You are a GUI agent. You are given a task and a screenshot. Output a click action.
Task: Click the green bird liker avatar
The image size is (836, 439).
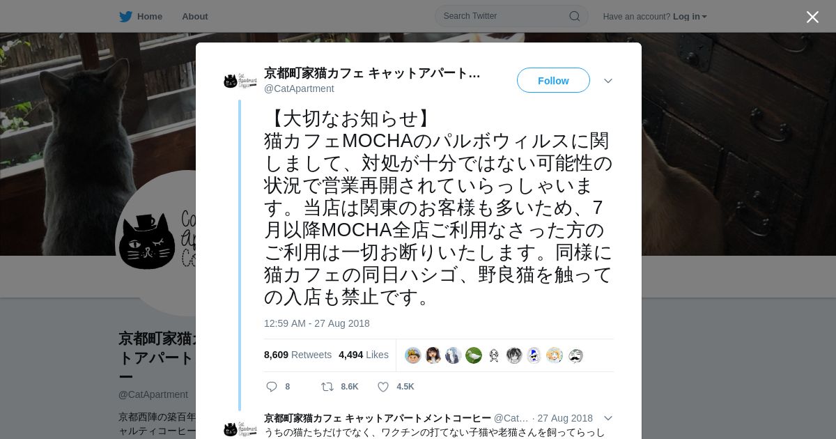pyautogui.click(x=474, y=355)
